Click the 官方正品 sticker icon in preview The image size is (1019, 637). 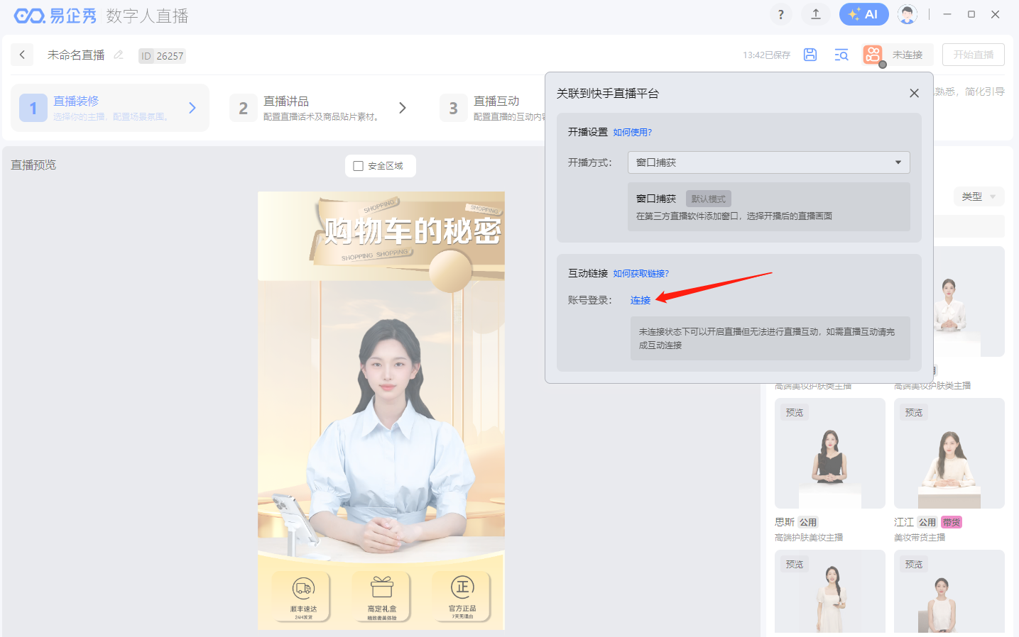462,597
